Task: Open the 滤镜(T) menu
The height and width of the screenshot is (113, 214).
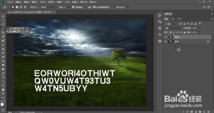Action: (x=60, y=2)
